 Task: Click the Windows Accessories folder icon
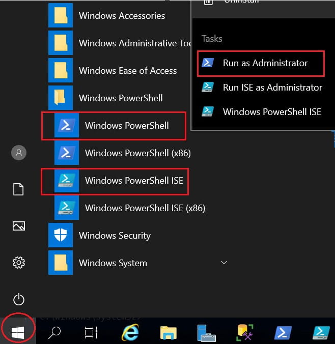click(61, 15)
